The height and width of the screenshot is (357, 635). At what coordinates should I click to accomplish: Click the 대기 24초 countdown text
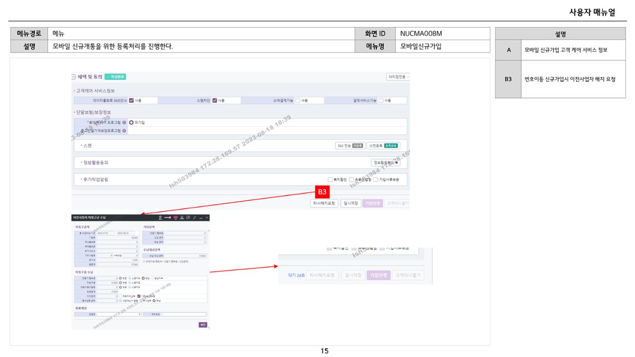click(x=297, y=275)
